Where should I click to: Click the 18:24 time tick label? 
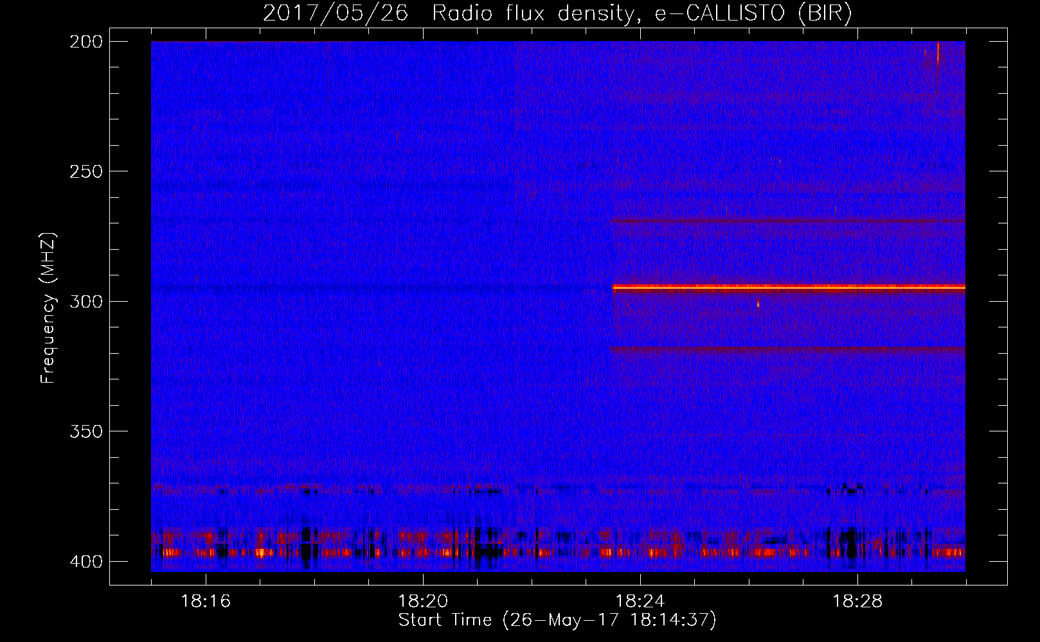[x=640, y=601]
